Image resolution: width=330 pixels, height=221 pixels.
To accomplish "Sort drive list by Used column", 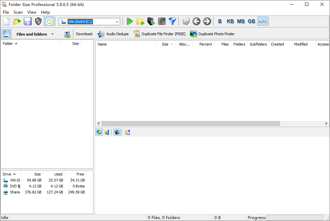I will (x=54, y=174).
